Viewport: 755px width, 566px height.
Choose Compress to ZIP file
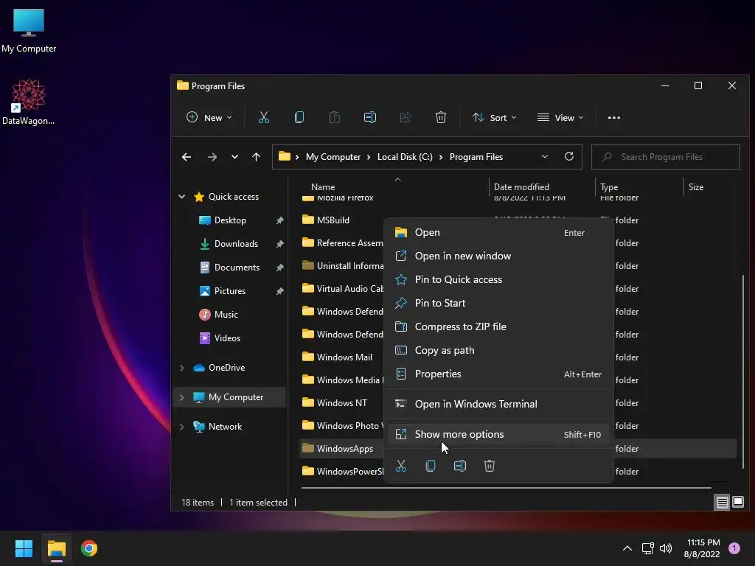(498, 326)
